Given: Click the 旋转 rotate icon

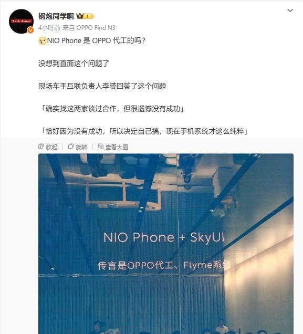Looking at the screenshot, I should (71, 147).
